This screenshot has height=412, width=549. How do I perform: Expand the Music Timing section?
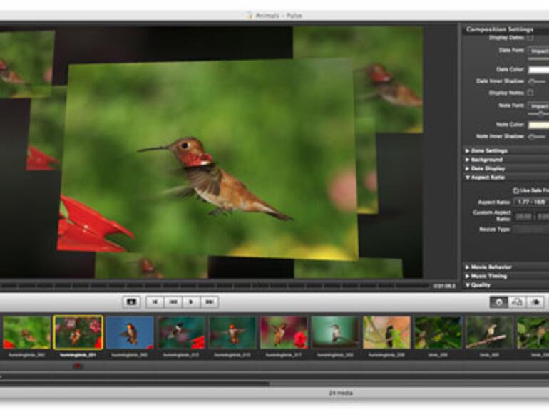click(x=506, y=276)
